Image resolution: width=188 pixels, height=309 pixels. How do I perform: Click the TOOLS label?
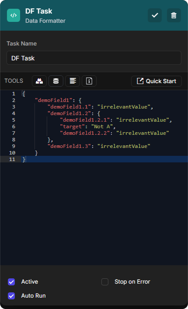coord(14,81)
